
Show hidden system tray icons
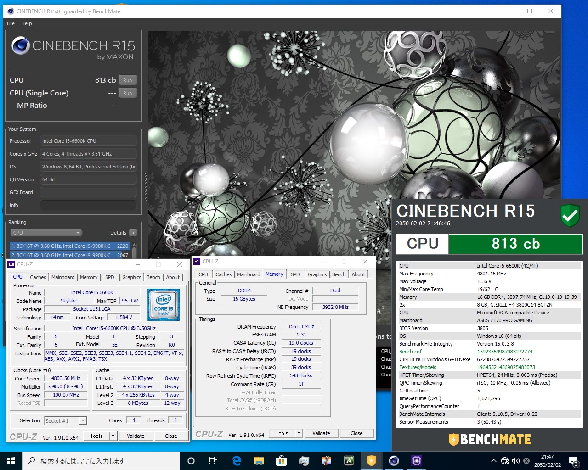[493, 461]
